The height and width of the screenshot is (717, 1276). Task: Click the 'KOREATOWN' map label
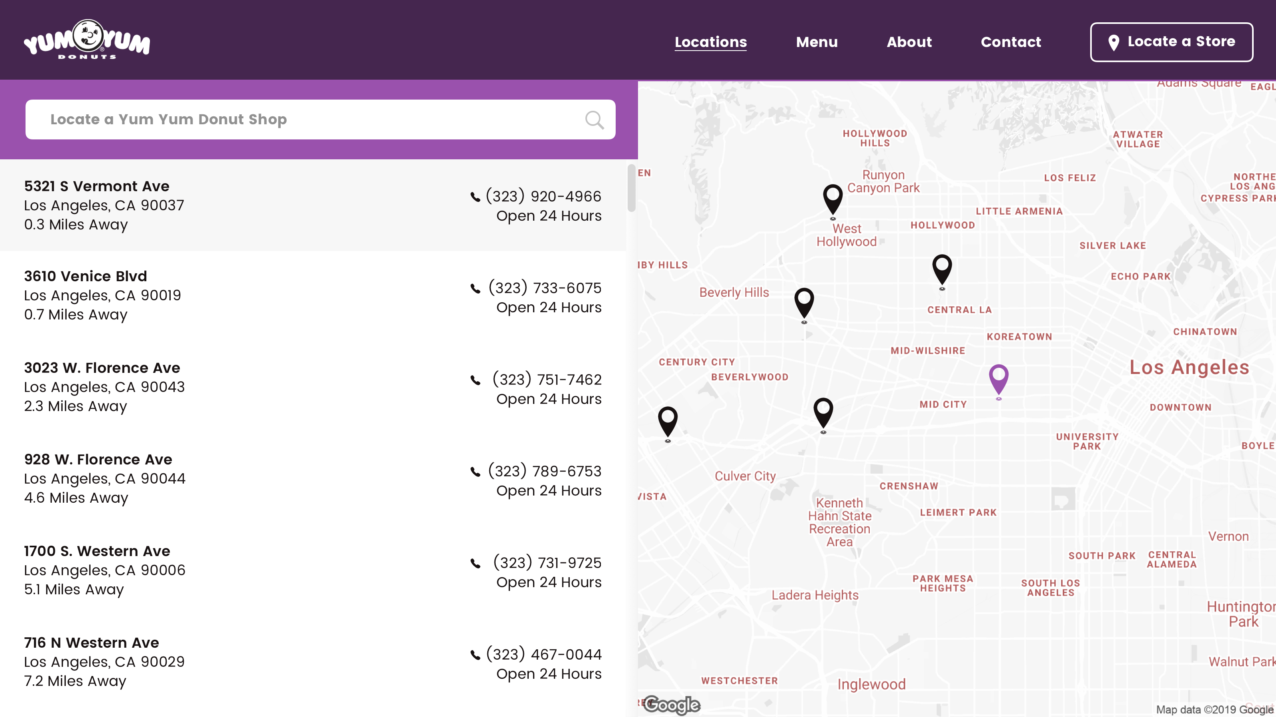point(1020,337)
